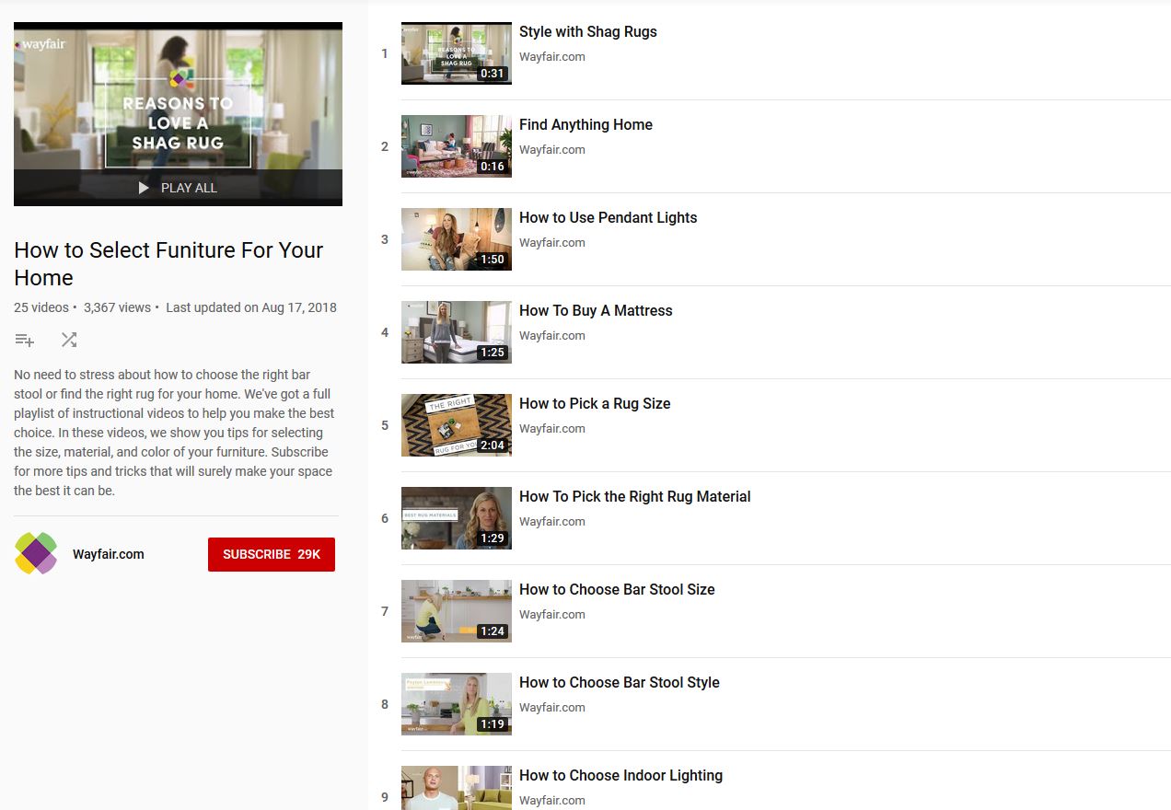Click the Wayfair.com channel avatar logo
This screenshot has width=1171, height=810.
pyautogui.click(x=36, y=553)
